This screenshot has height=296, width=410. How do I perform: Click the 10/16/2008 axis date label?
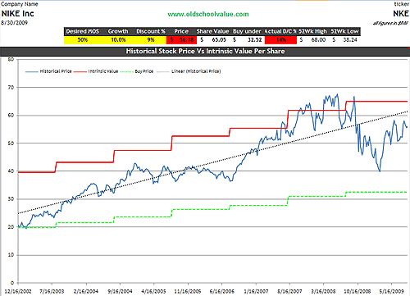pos(358,291)
